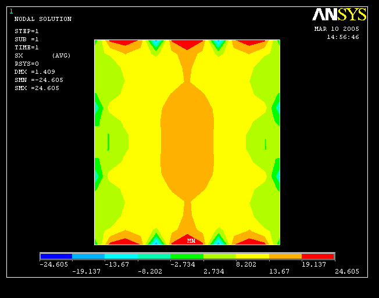379x298 pixels.
Task: Click the NODAL SOLUTION title text
Action: [42, 19]
